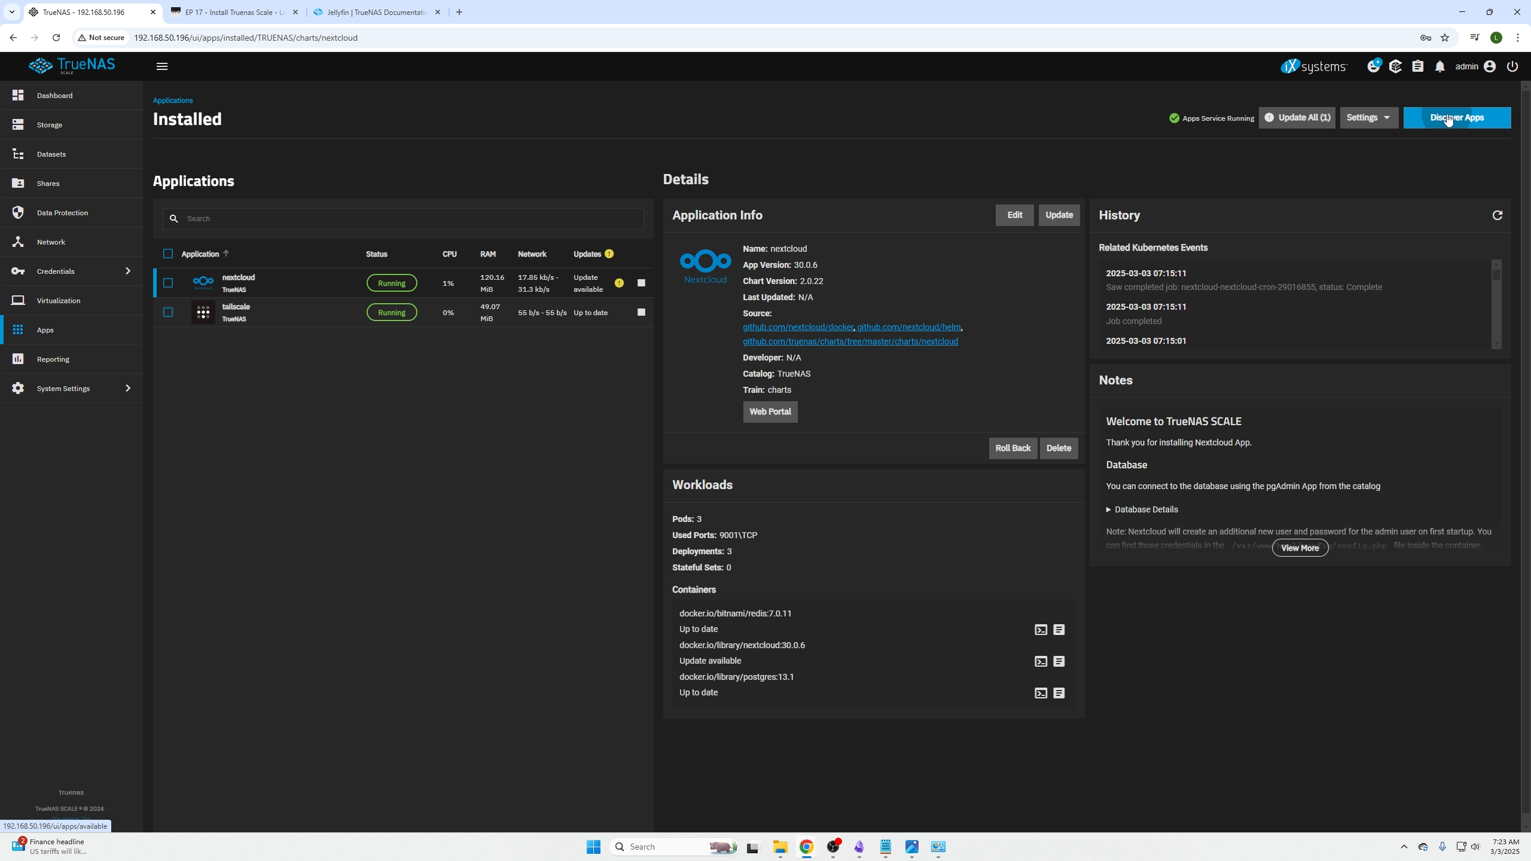
Task: Open browser tab search dropdown
Action: coord(11,12)
